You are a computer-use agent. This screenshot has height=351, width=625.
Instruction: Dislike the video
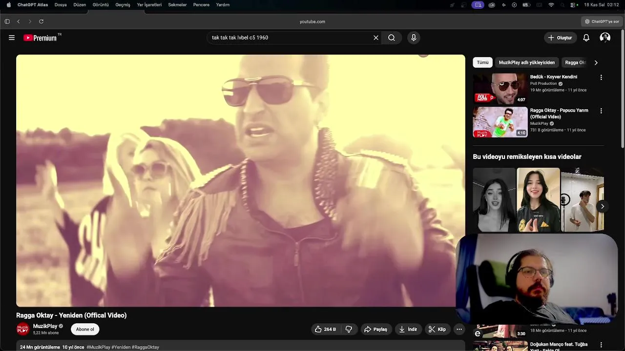349,329
